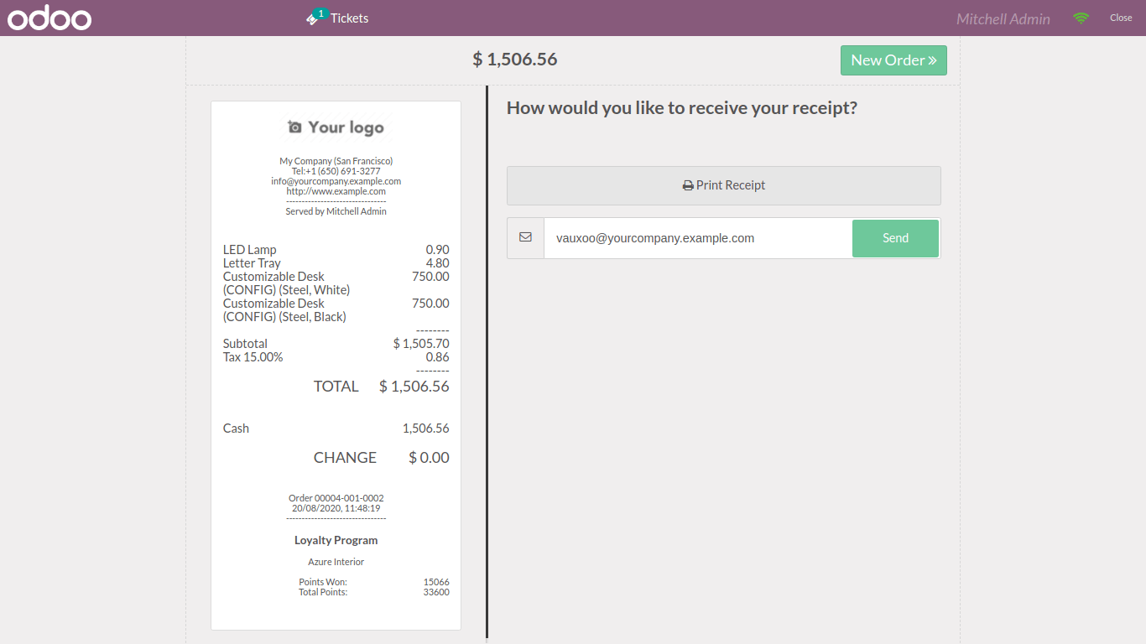Click the envelope icon beside email field
This screenshot has height=644, width=1146.
pos(525,238)
